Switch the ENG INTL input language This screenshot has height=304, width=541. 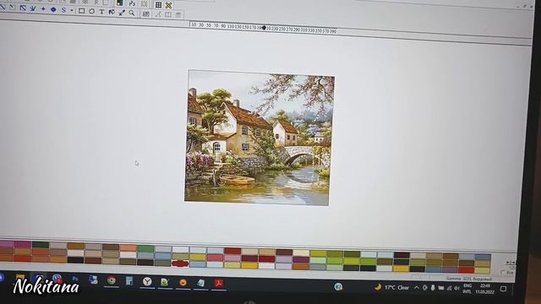pyautogui.click(x=467, y=289)
